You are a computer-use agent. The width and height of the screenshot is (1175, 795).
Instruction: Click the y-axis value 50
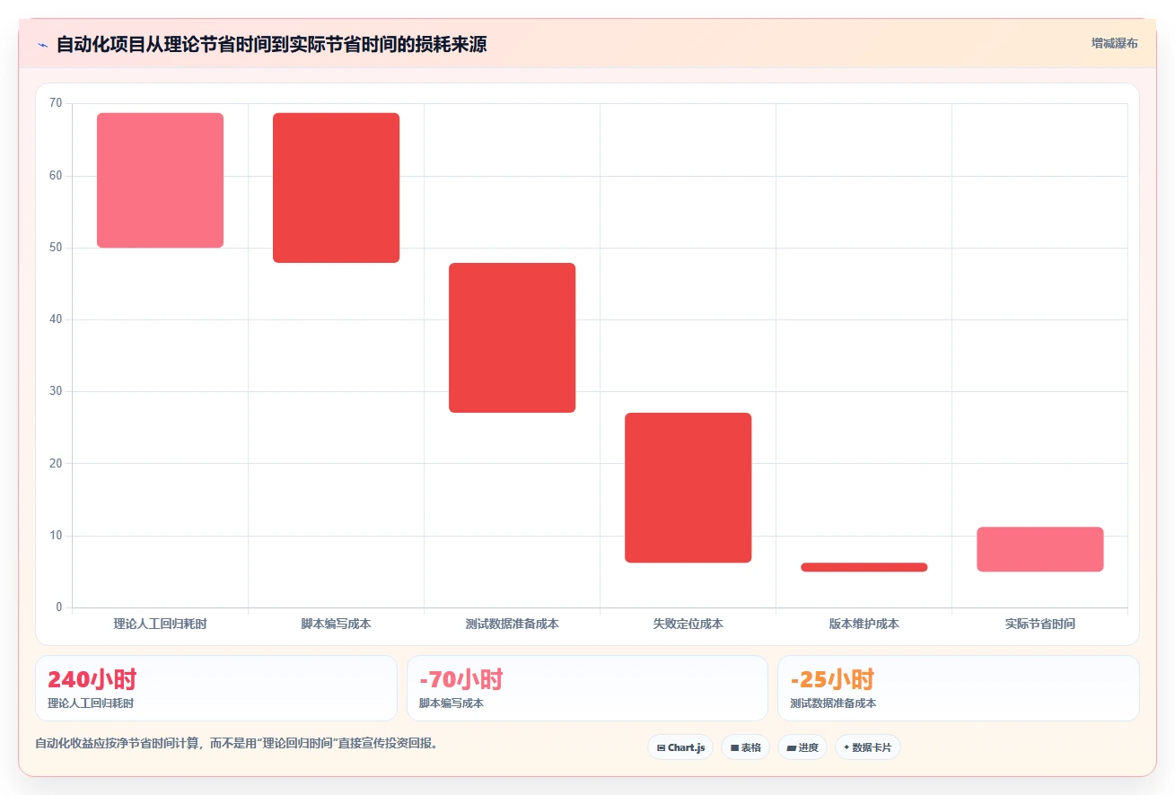[56, 248]
